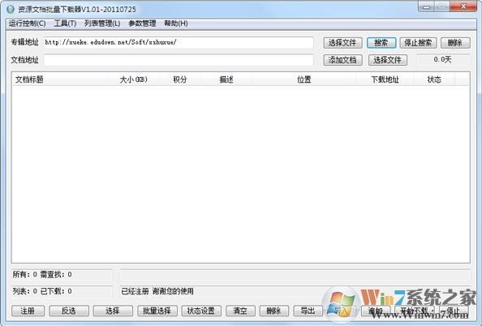Open the 运行控制(C) menu
The height and width of the screenshot is (326, 482).
coord(28,24)
